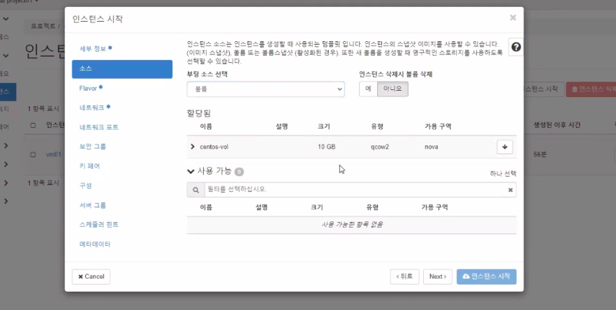Deallocate centos-vol with the down arrow
This screenshot has height=310, width=616.
point(505,147)
